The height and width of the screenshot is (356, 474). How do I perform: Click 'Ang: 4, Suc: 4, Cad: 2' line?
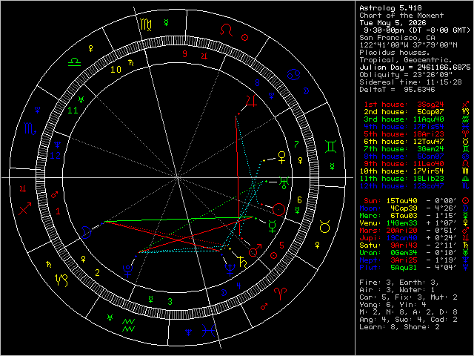(408, 320)
